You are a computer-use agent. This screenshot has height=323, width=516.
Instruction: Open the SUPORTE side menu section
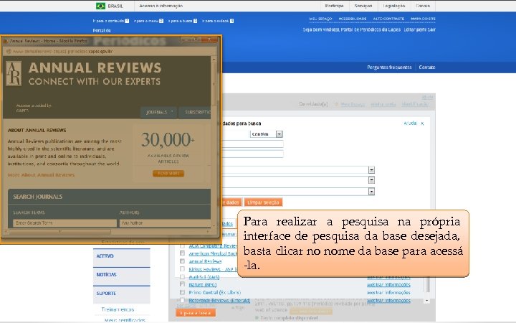point(121,294)
